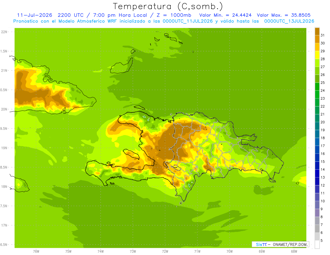Pick the purple legend swatch between 9 and 10
Image resolution: width=330 pixels, height=255 pixels.
[x=317, y=205]
